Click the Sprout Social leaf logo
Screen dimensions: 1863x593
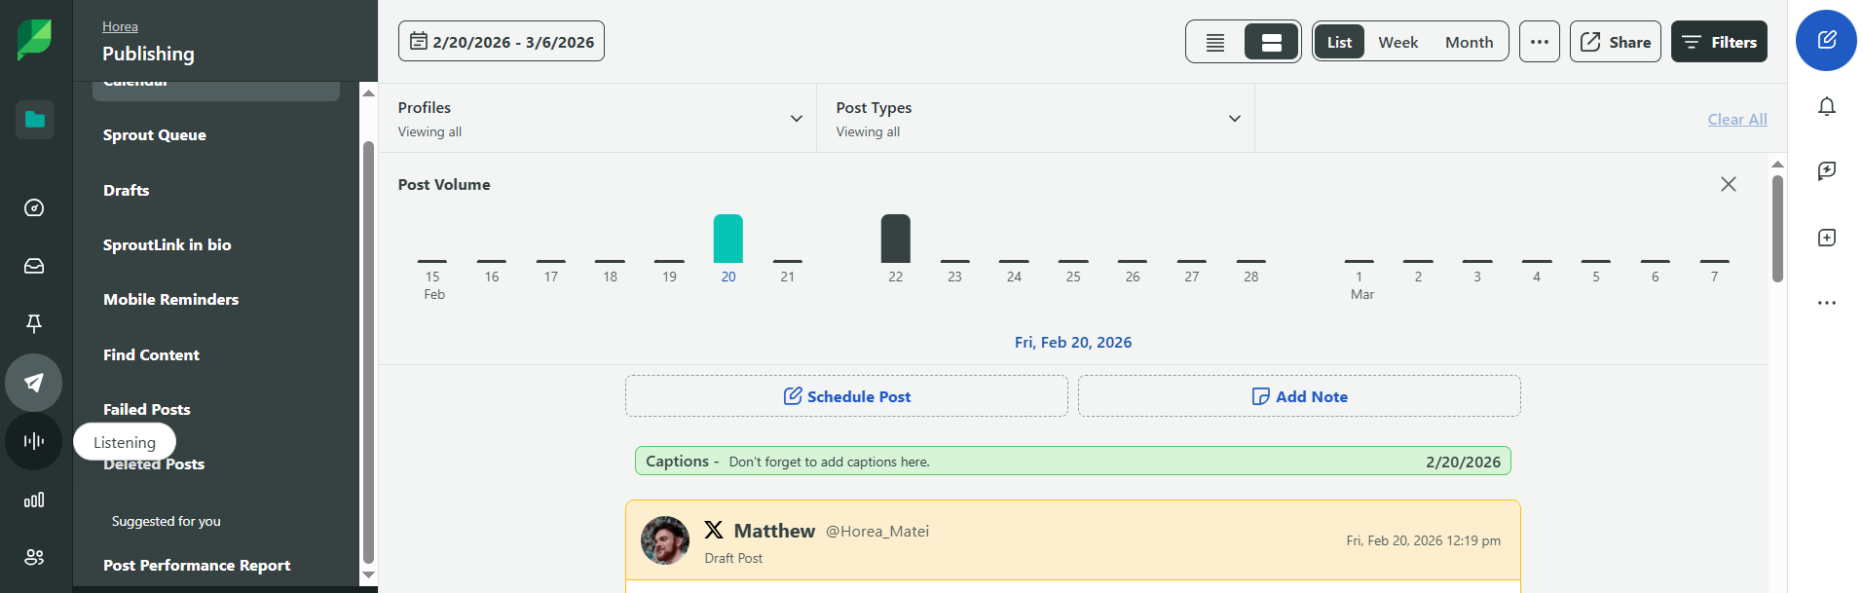click(x=34, y=40)
